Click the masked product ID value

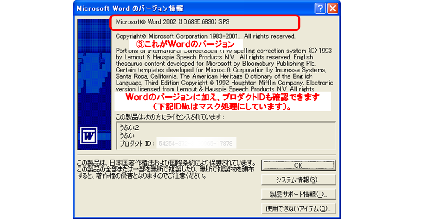pos(196,144)
